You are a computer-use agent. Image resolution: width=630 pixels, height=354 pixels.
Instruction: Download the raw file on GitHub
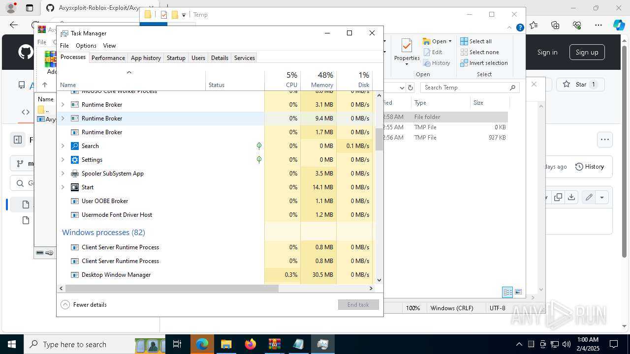click(571, 197)
